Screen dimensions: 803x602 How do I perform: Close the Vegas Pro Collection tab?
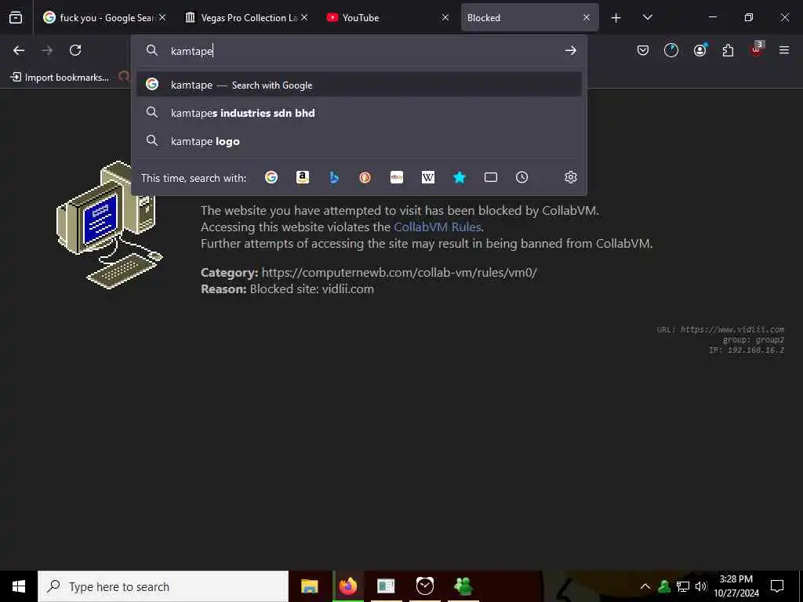[x=304, y=17]
